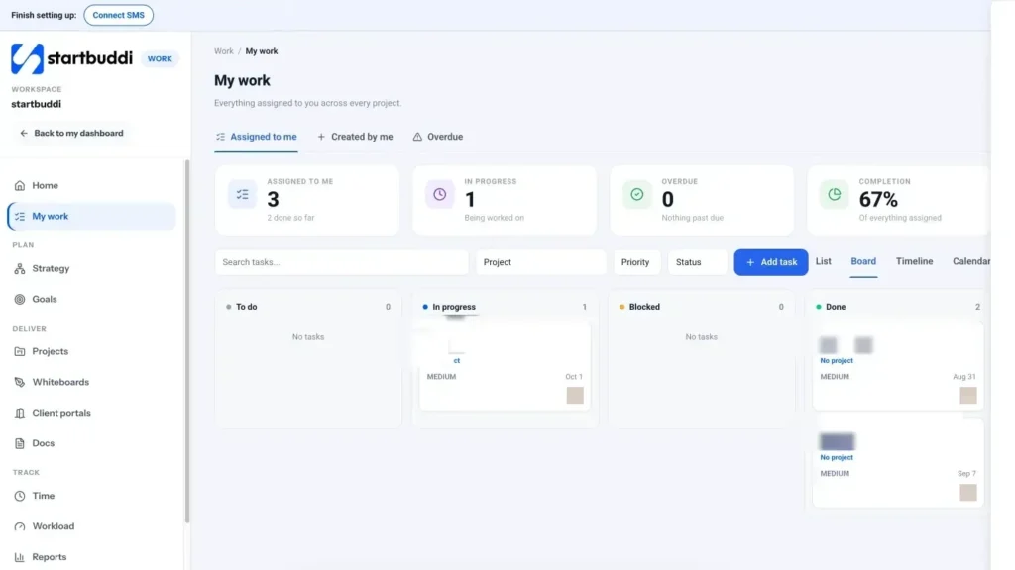
Task: Click the Whiteboards pen icon
Action: click(20, 383)
